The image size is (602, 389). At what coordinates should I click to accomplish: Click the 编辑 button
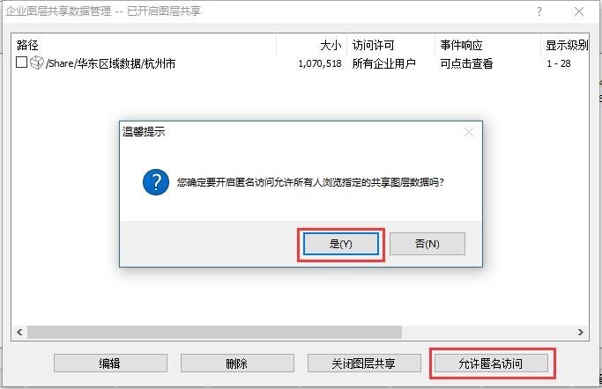pyautogui.click(x=110, y=363)
